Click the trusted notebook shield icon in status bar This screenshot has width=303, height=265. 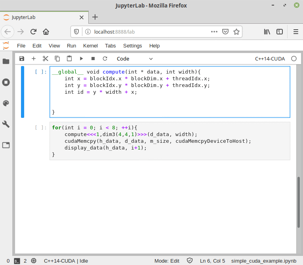click(x=190, y=261)
